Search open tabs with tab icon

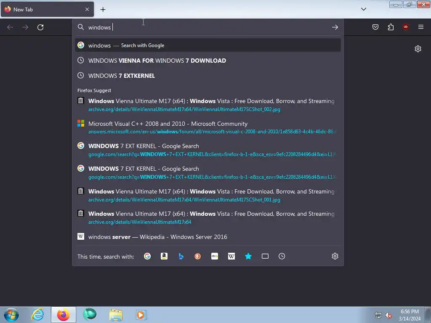pos(265,256)
